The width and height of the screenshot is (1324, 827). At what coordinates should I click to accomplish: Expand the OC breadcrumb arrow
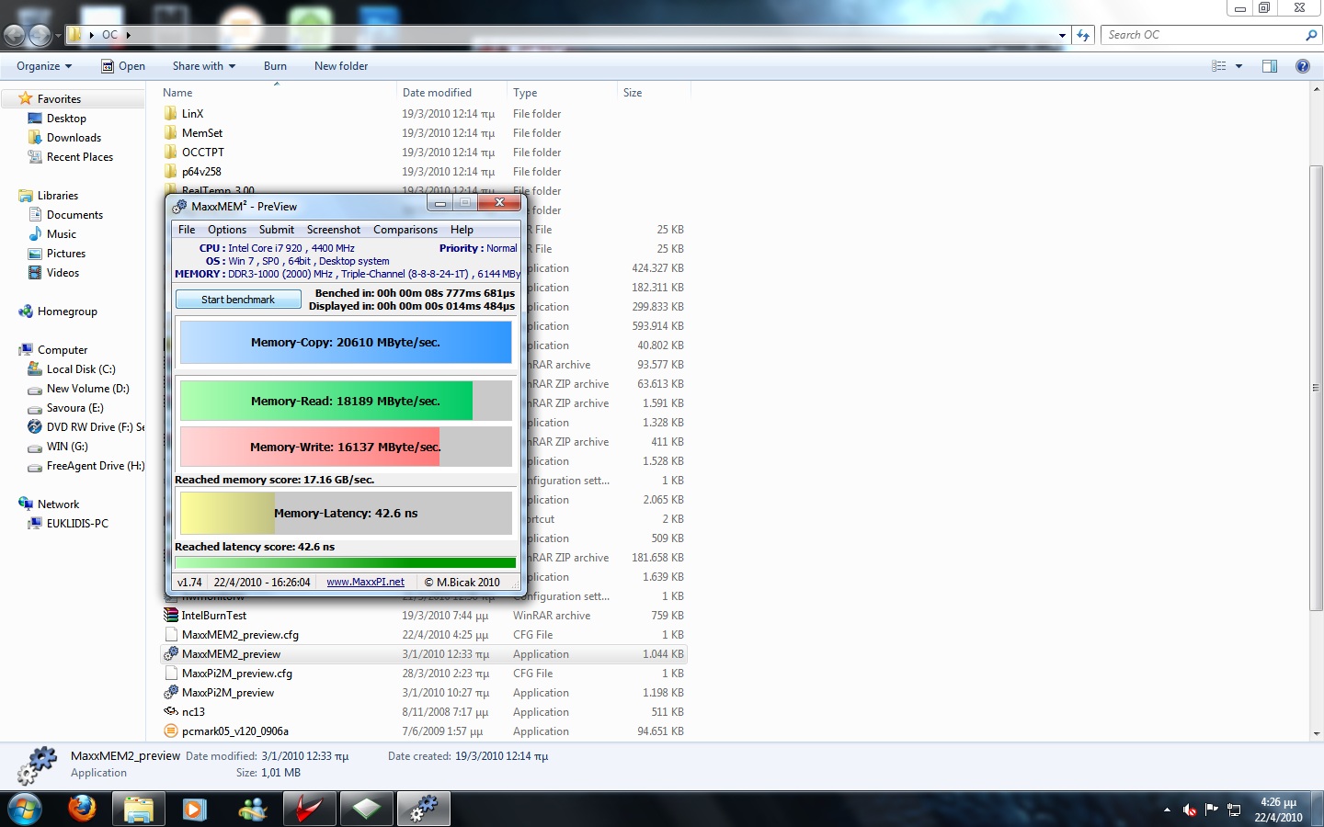[129, 35]
